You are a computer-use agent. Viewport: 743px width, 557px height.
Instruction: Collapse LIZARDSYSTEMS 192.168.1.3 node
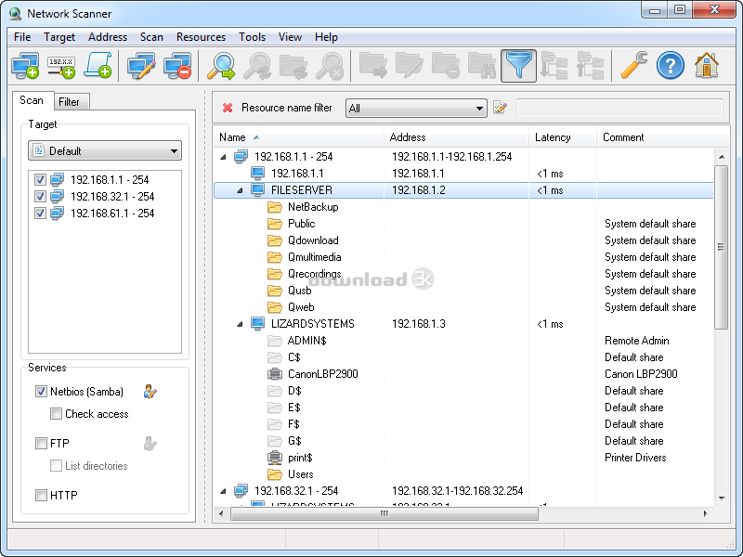tap(240, 324)
